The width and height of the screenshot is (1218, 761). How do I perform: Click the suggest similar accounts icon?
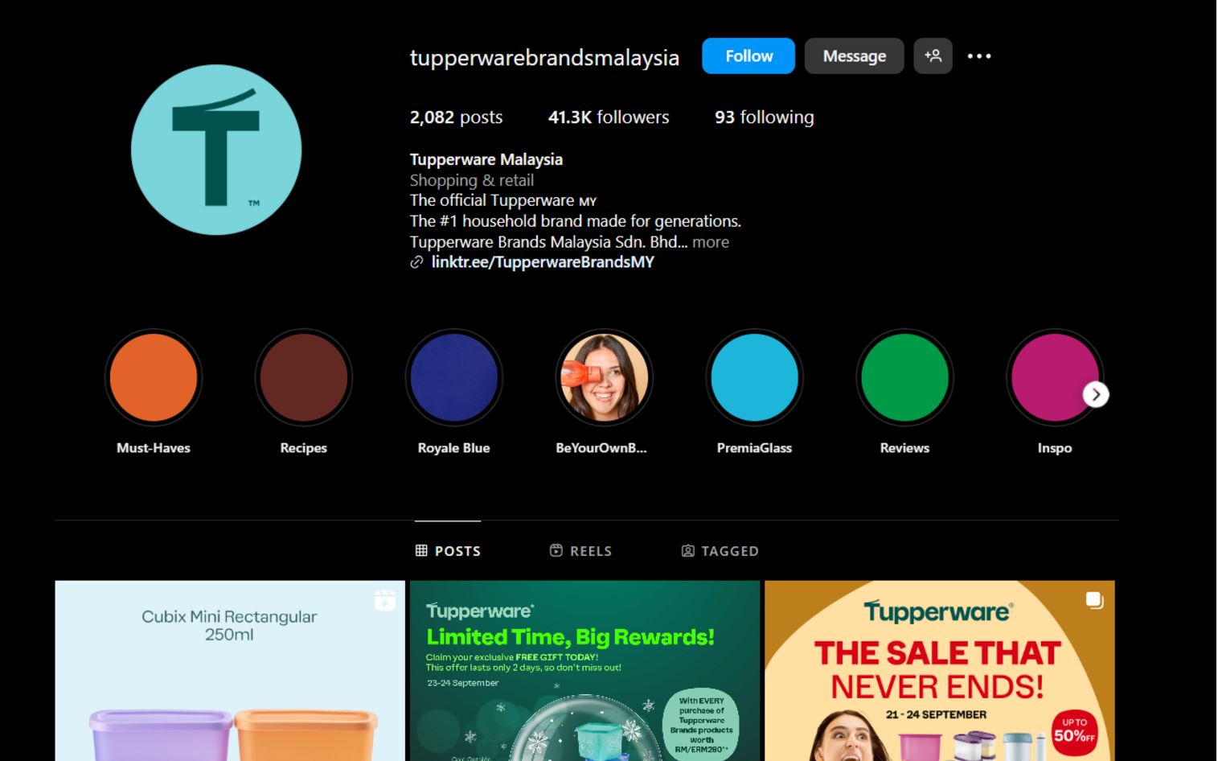pyautogui.click(x=933, y=56)
